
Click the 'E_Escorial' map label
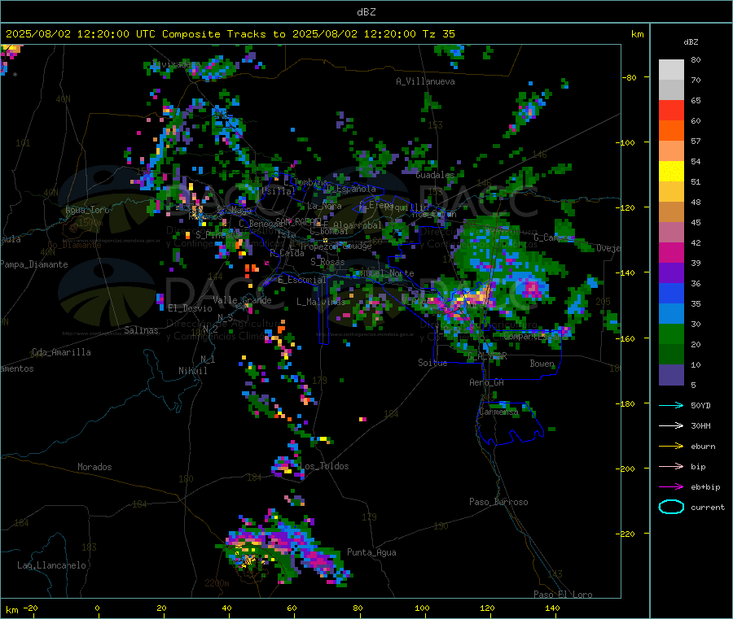click(x=302, y=280)
